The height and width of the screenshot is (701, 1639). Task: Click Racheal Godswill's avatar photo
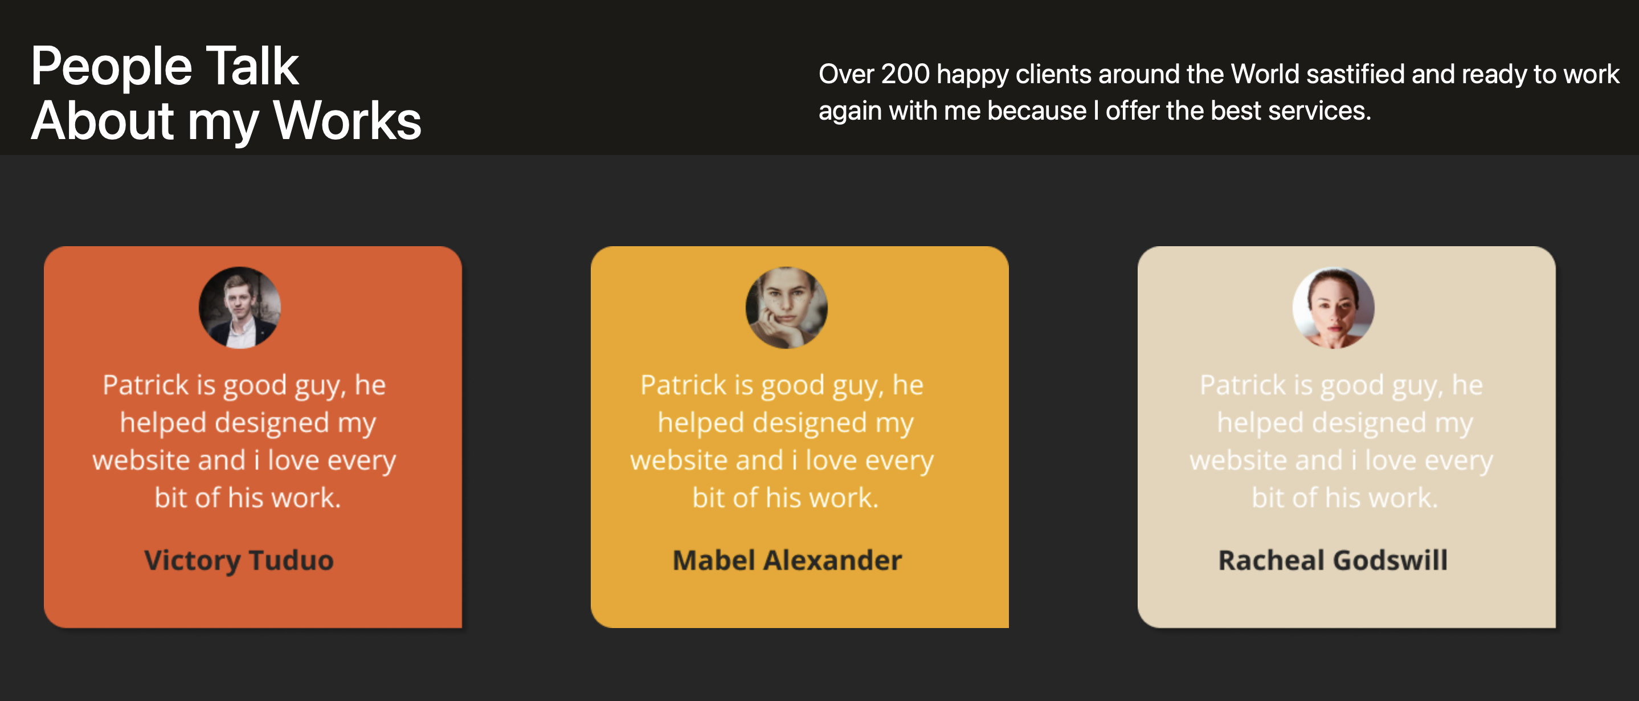pos(1333,308)
